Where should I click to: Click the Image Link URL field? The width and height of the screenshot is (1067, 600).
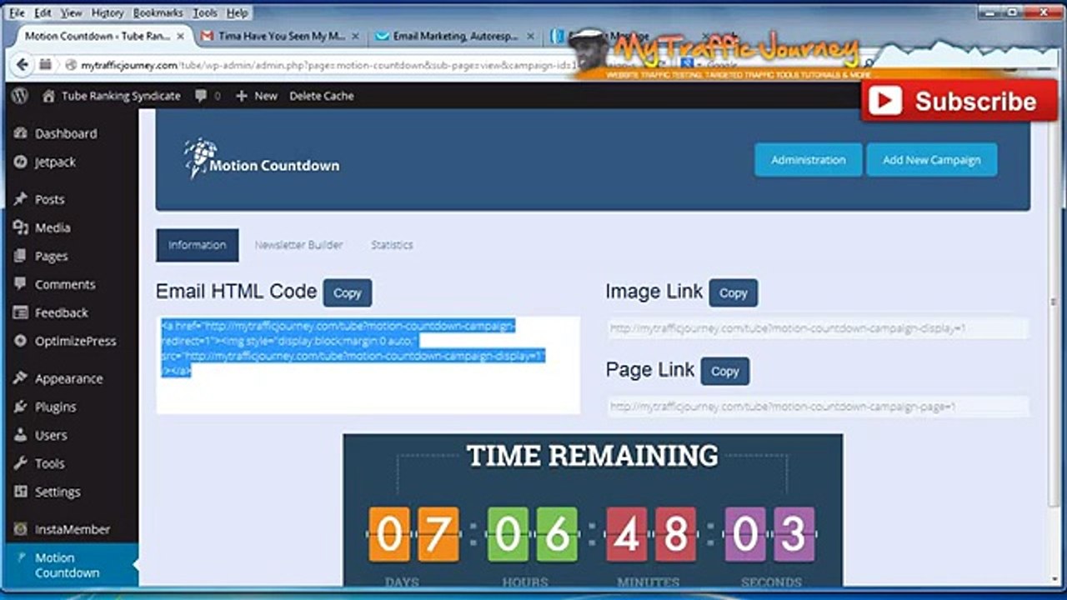click(817, 328)
